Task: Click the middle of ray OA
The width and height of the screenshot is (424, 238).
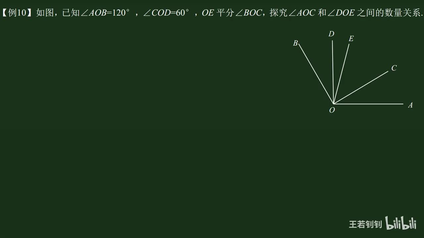Action: click(368, 104)
